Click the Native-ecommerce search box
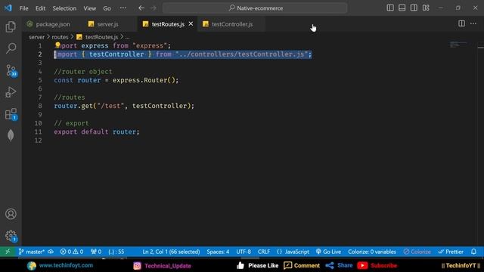The image size is (484, 272). click(x=255, y=8)
